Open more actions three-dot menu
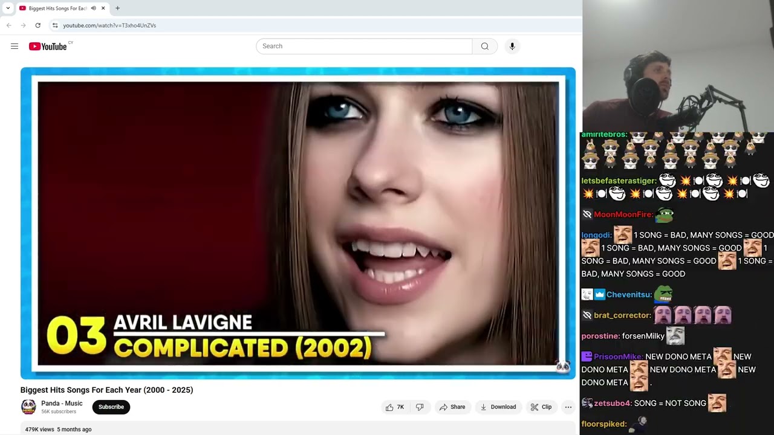This screenshot has height=435, width=774. (x=568, y=407)
